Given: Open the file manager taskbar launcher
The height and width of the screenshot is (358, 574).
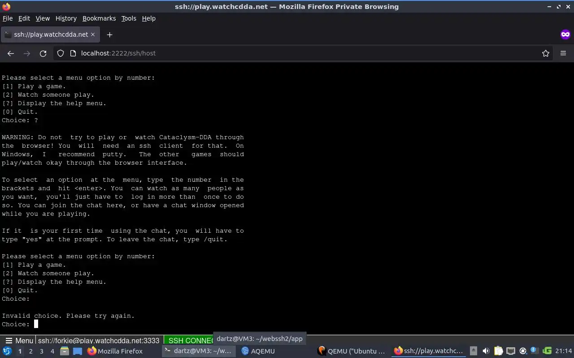Looking at the screenshot, I should click(x=64, y=351).
